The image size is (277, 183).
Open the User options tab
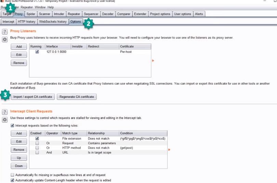(183, 14)
